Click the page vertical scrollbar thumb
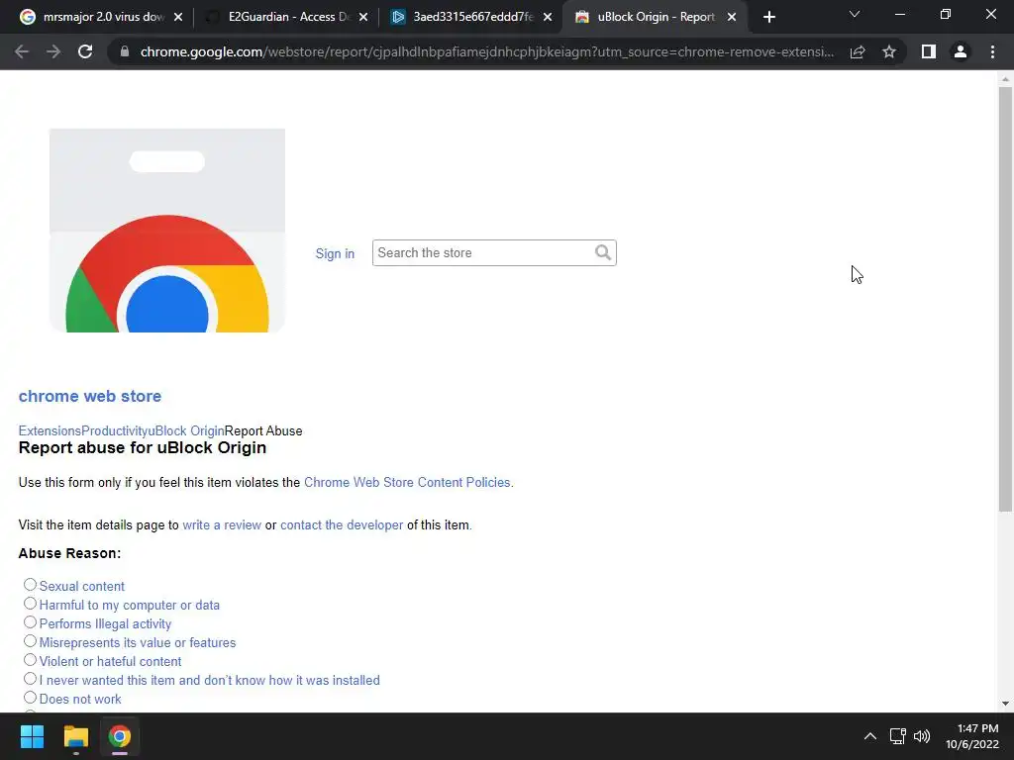Screen dimensions: 1014x760 [x=1006, y=299]
